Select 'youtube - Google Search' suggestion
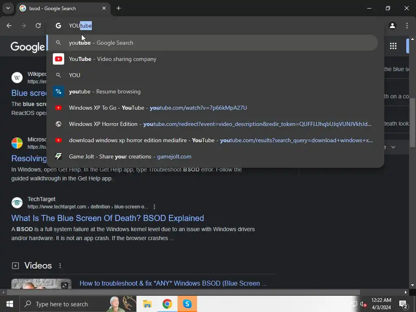 tap(212, 43)
